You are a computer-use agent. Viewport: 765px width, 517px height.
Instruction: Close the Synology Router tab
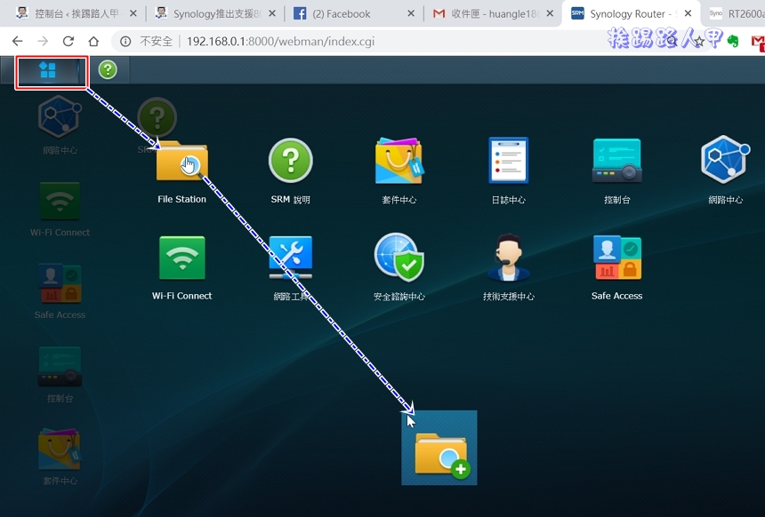pyautogui.click(x=688, y=13)
